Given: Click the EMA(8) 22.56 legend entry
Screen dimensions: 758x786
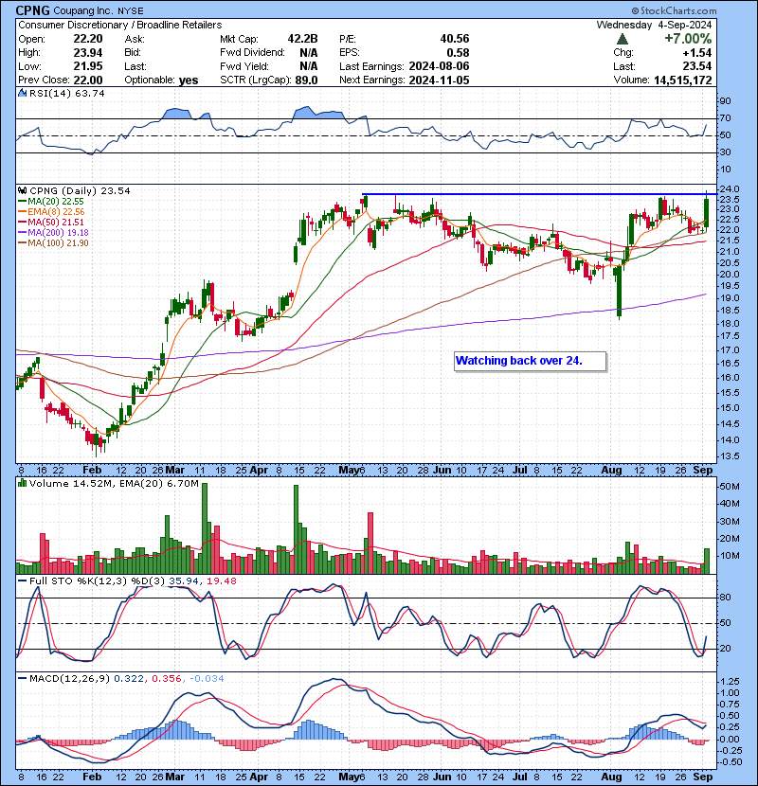Looking at the screenshot, I should coord(51,212).
